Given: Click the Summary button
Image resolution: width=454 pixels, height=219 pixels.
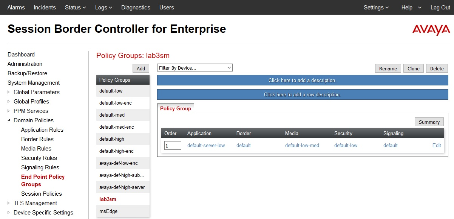Looking at the screenshot, I should (x=429, y=122).
